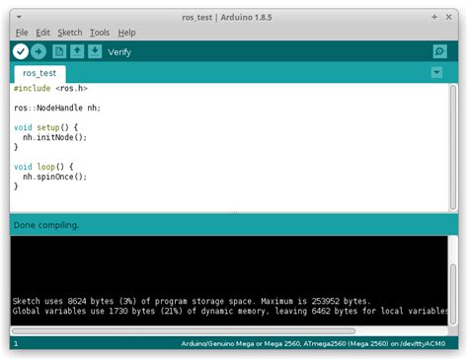Click the board info text in status bar
This screenshot has width=468, height=359.
tap(313, 343)
